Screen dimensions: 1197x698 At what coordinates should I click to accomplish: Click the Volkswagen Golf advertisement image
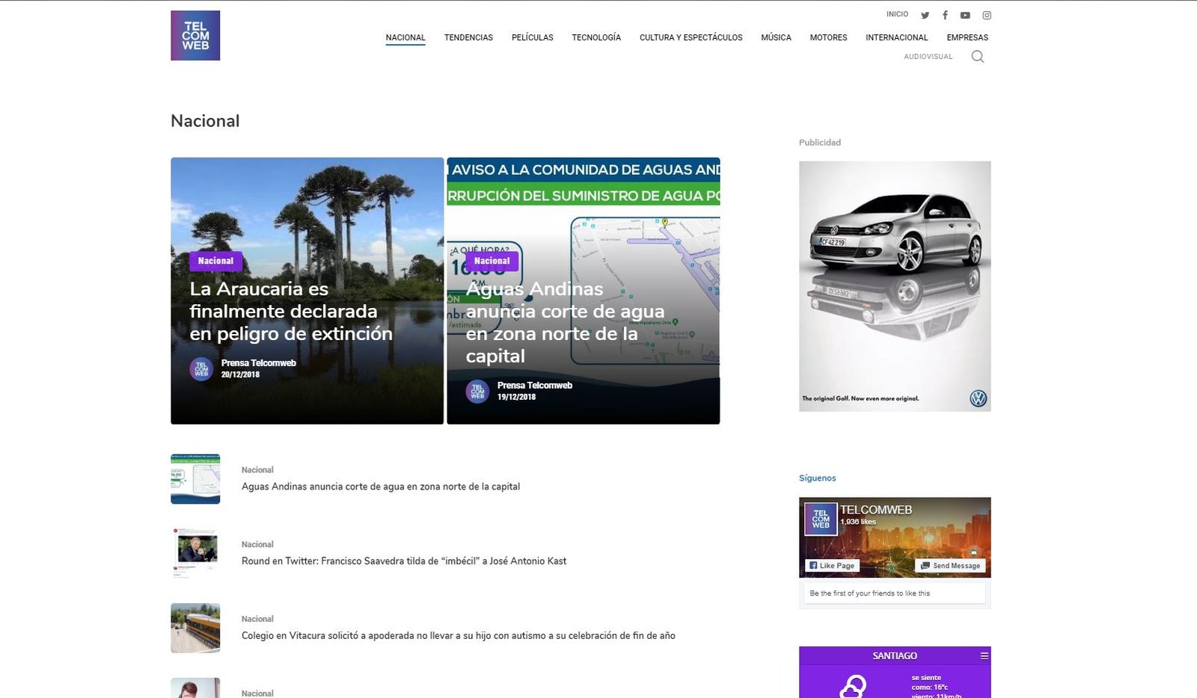[895, 286]
